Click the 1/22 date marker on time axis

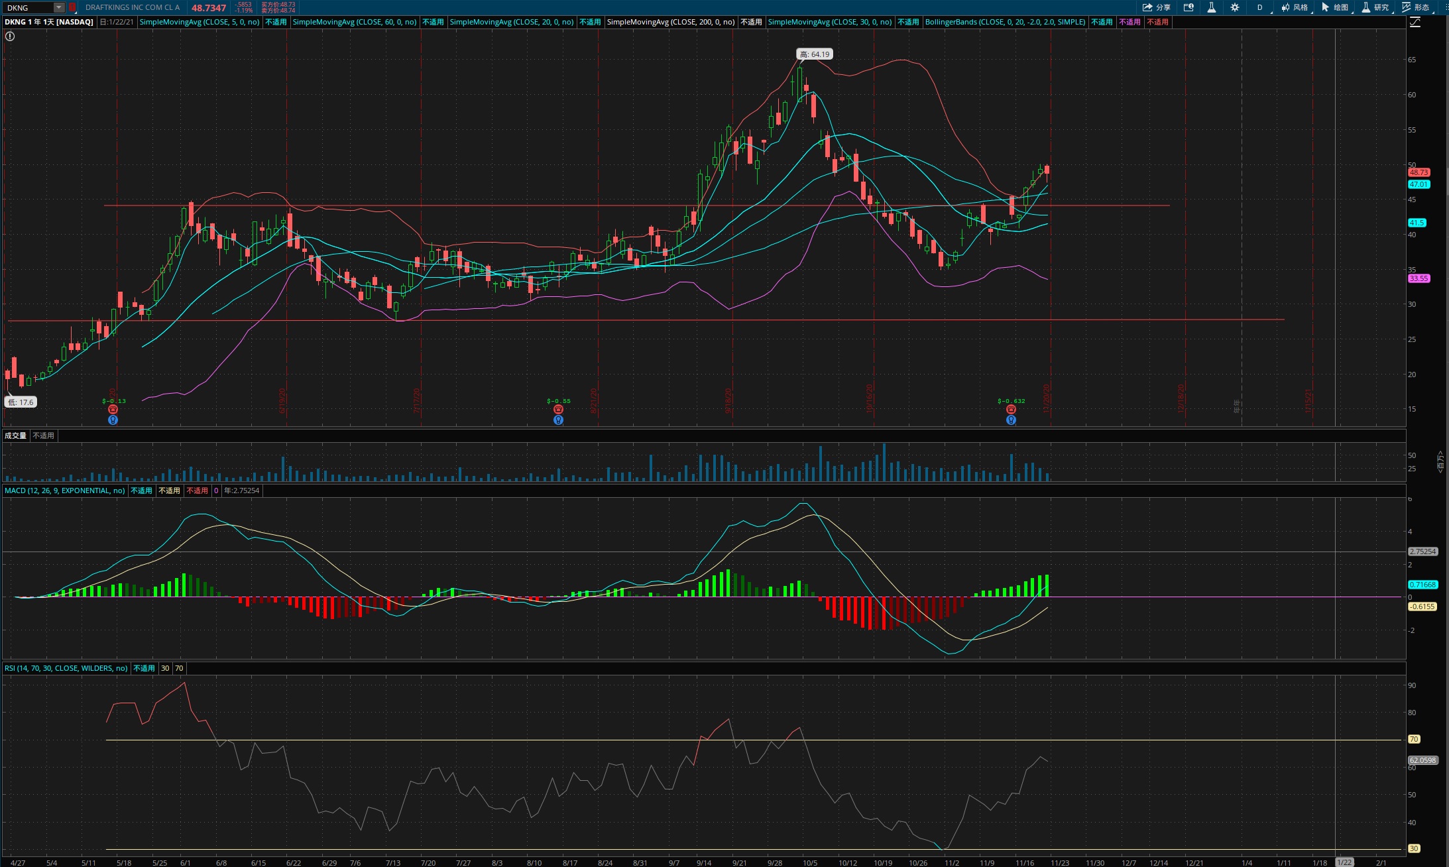click(x=1344, y=862)
